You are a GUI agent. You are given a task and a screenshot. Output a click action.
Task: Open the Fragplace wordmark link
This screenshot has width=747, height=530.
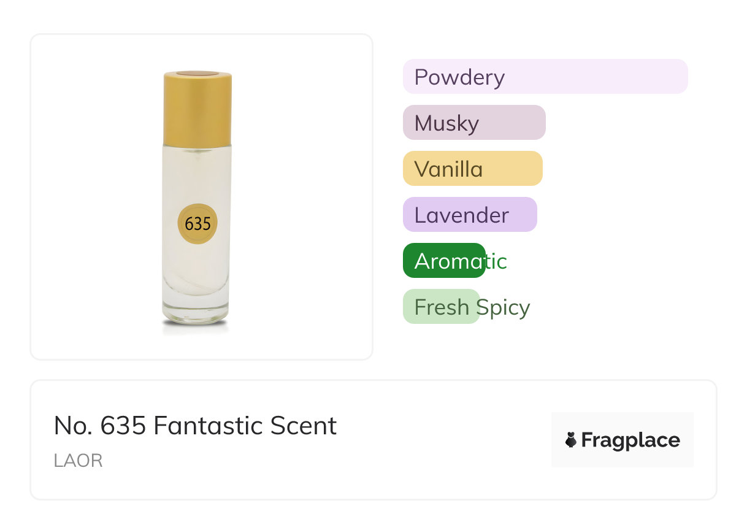[630, 440]
